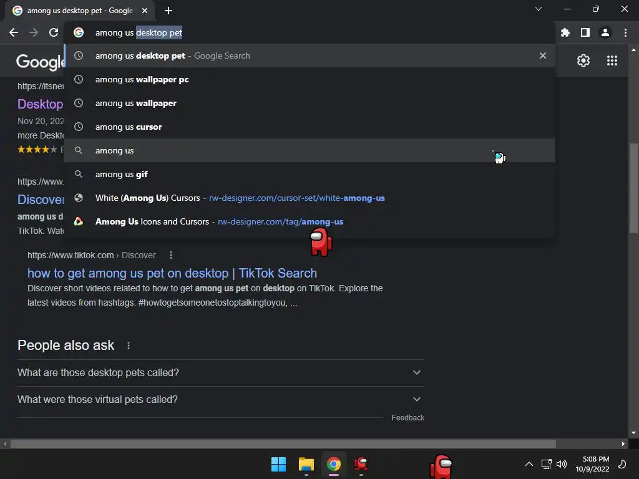Click the Chrome taskbar icon

point(333,464)
